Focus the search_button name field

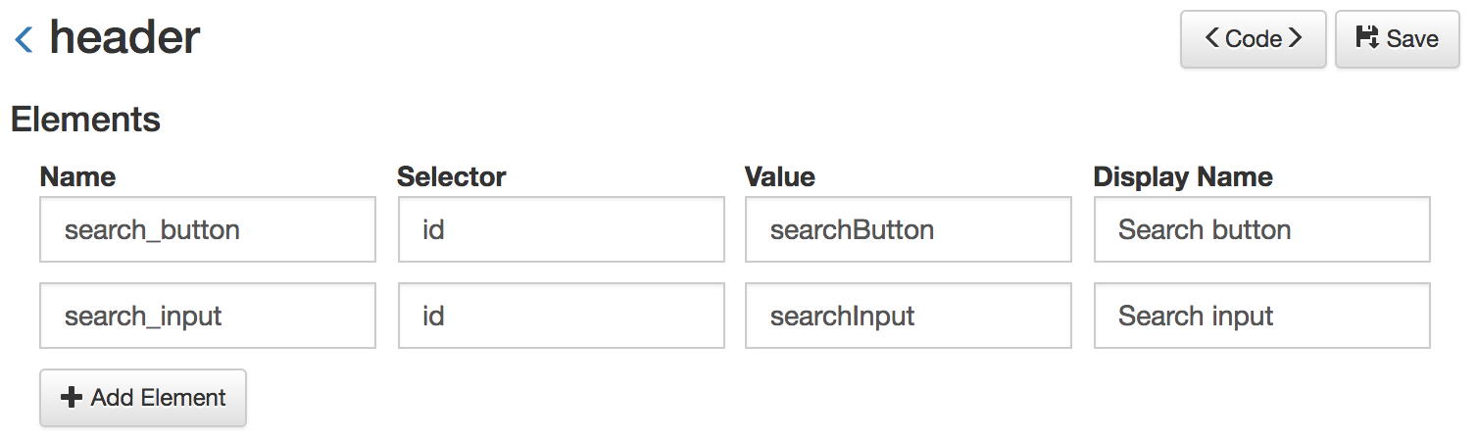[x=208, y=229]
